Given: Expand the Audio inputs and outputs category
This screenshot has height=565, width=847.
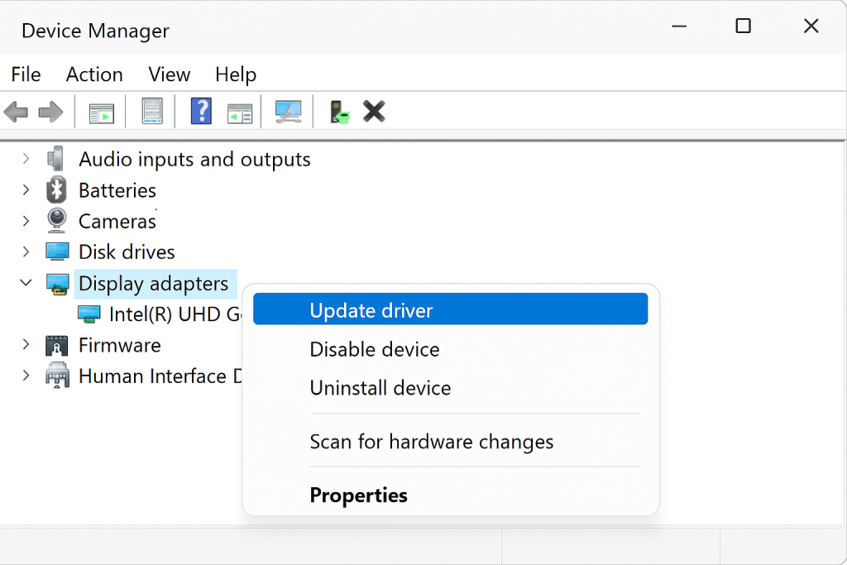Looking at the screenshot, I should coord(26,159).
